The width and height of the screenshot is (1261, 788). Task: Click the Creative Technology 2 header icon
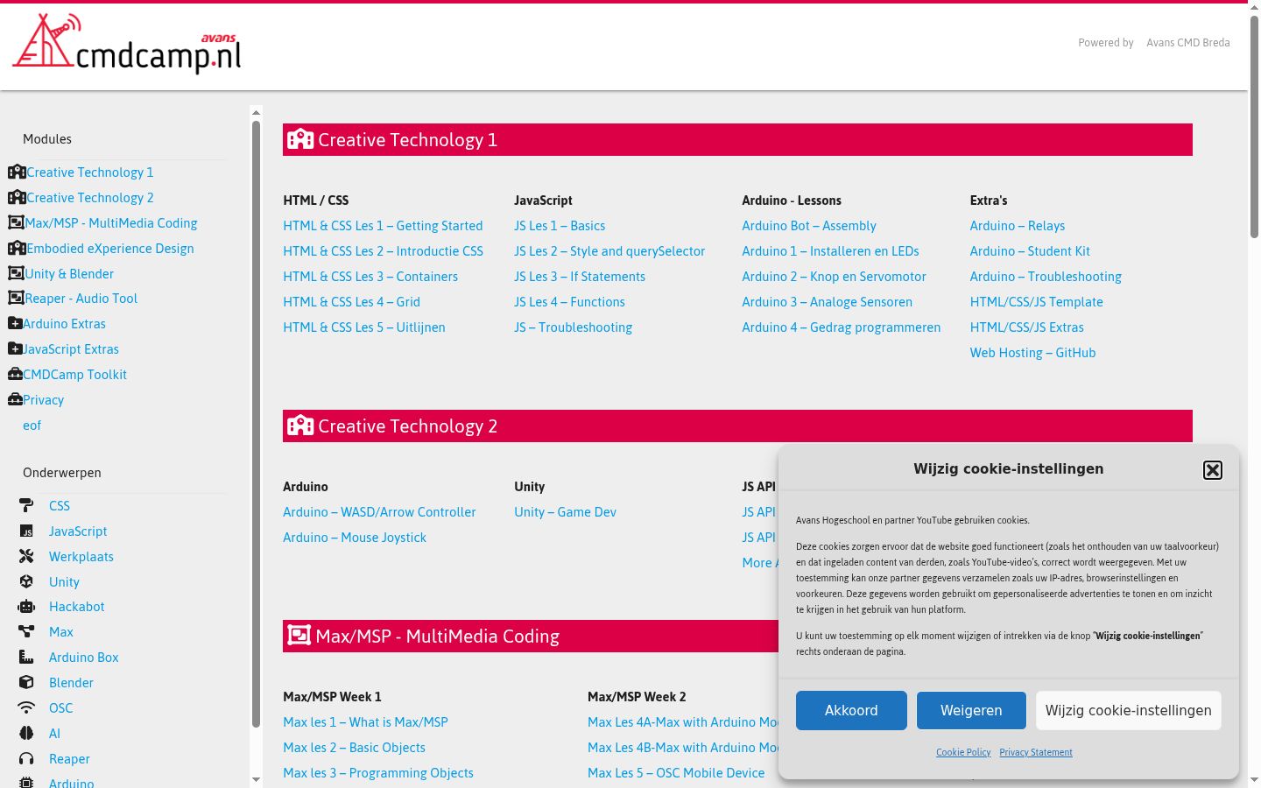point(300,426)
